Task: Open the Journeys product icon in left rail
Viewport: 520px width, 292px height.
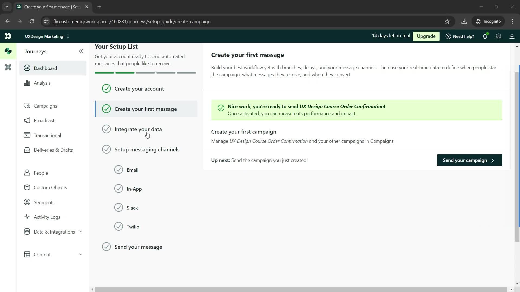Action: (8, 51)
